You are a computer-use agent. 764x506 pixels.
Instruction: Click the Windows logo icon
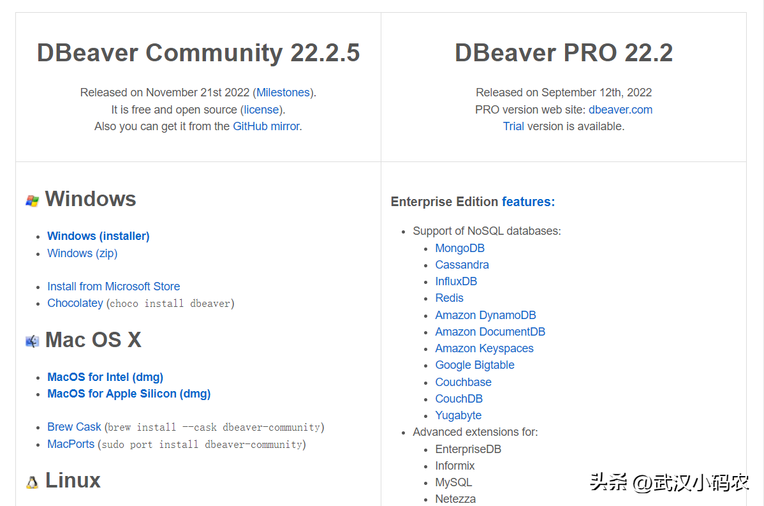pyautogui.click(x=32, y=200)
